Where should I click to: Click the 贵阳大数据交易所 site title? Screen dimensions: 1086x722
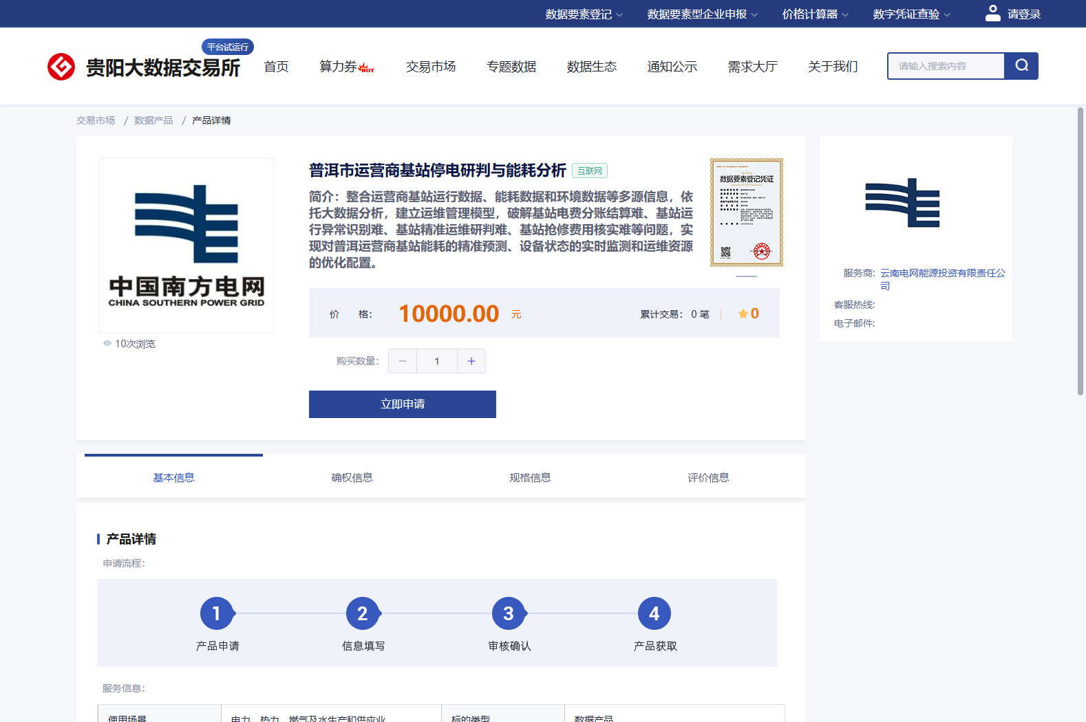(x=163, y=67)
